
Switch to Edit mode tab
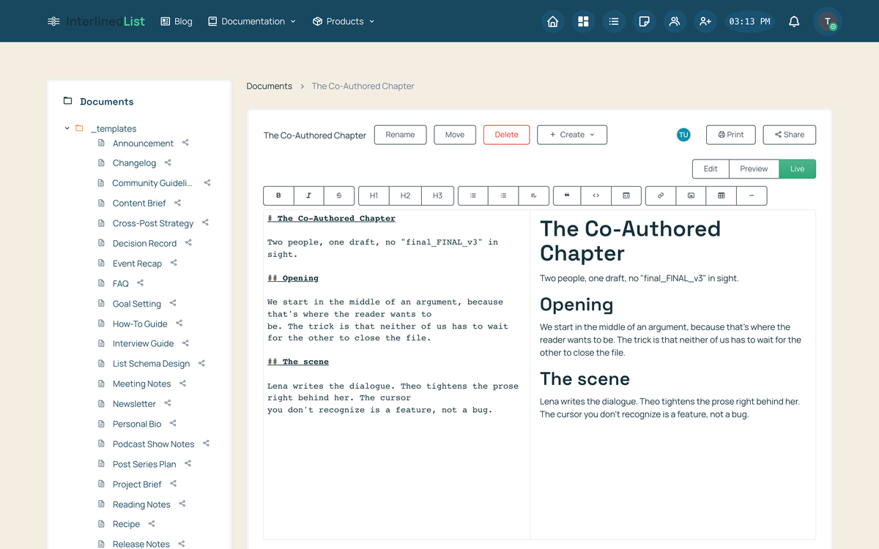[x=711, y=168]
